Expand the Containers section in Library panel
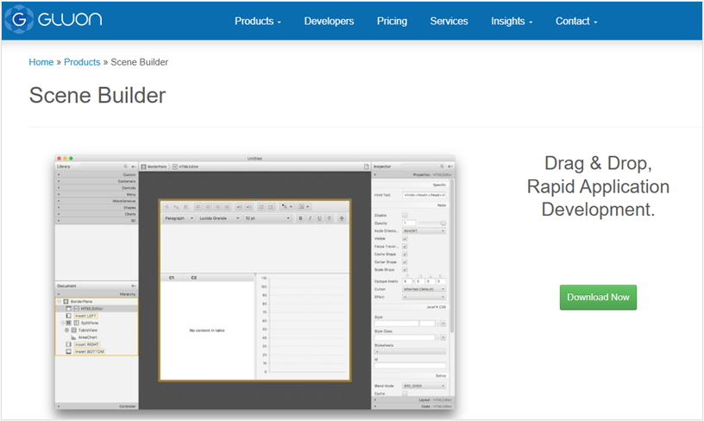This screenshot has width=704, height=421. point(96,181)
